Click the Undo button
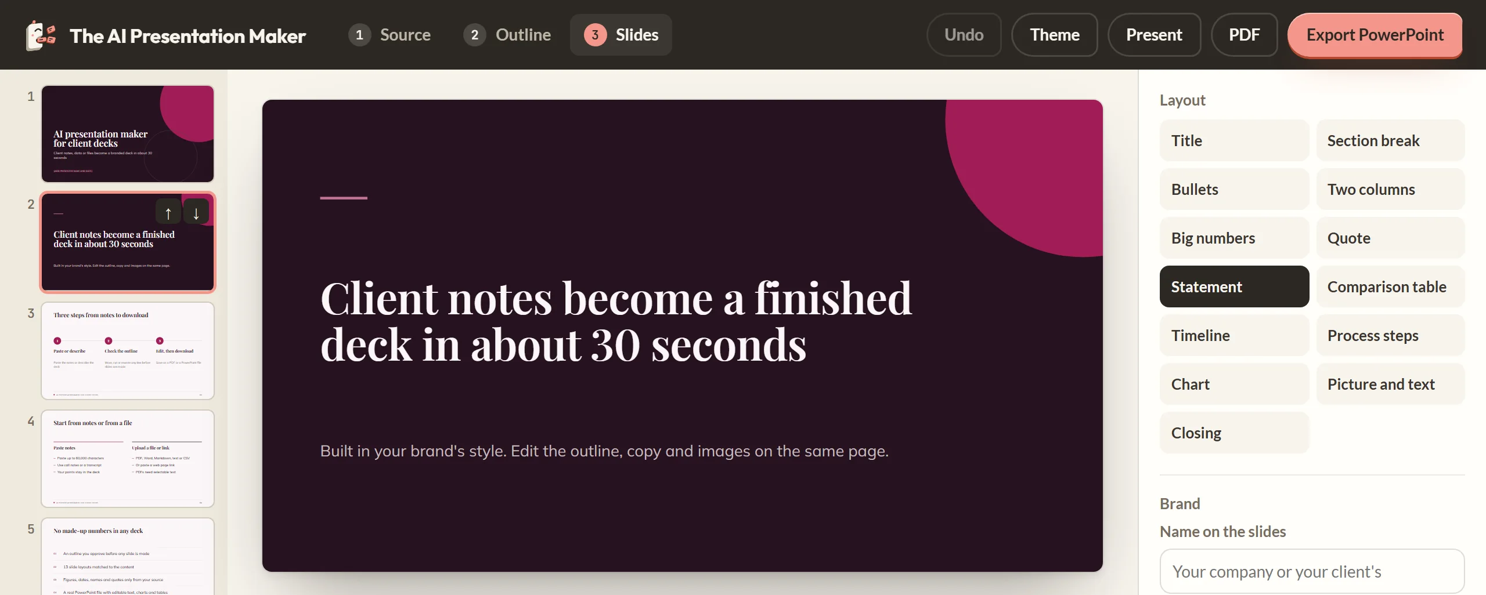The width and height of the screenshot is (1486, 595). pyautogui.click(x=964, y=35)
